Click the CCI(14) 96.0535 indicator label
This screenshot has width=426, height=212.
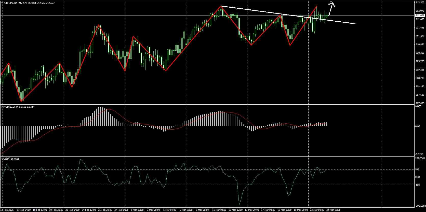(x=10, y=159)
